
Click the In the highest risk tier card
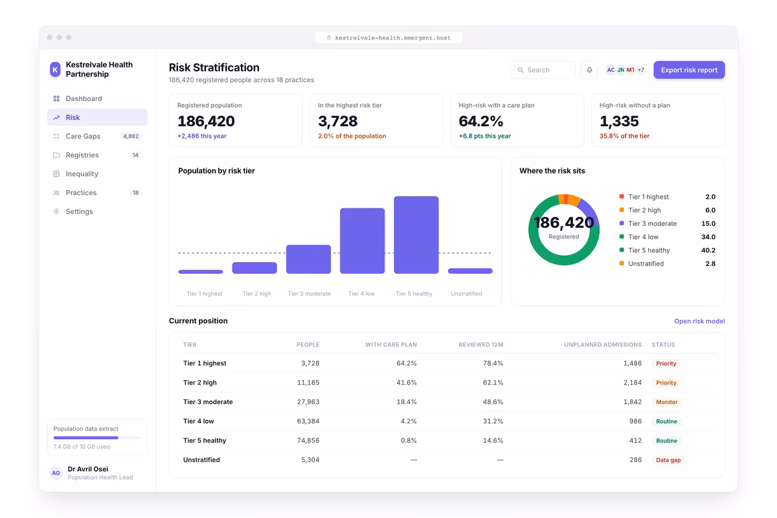[376, 120]
